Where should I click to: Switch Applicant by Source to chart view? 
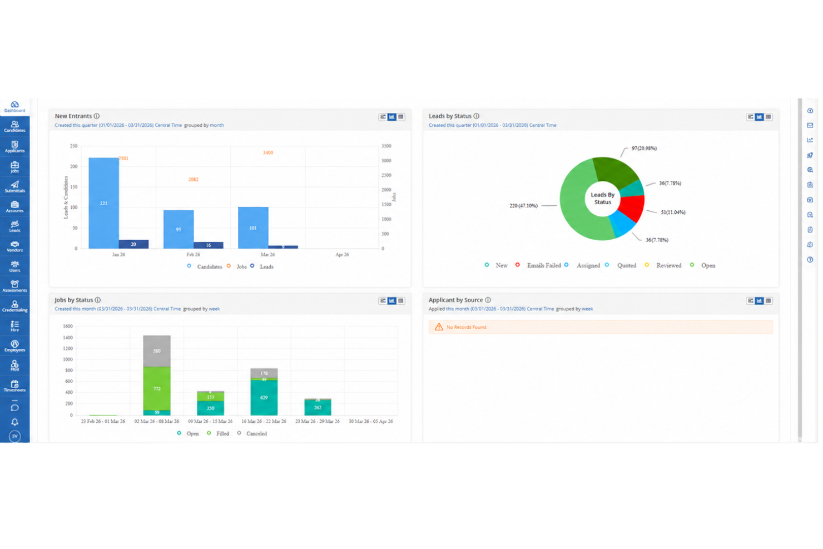pos(760,300)
